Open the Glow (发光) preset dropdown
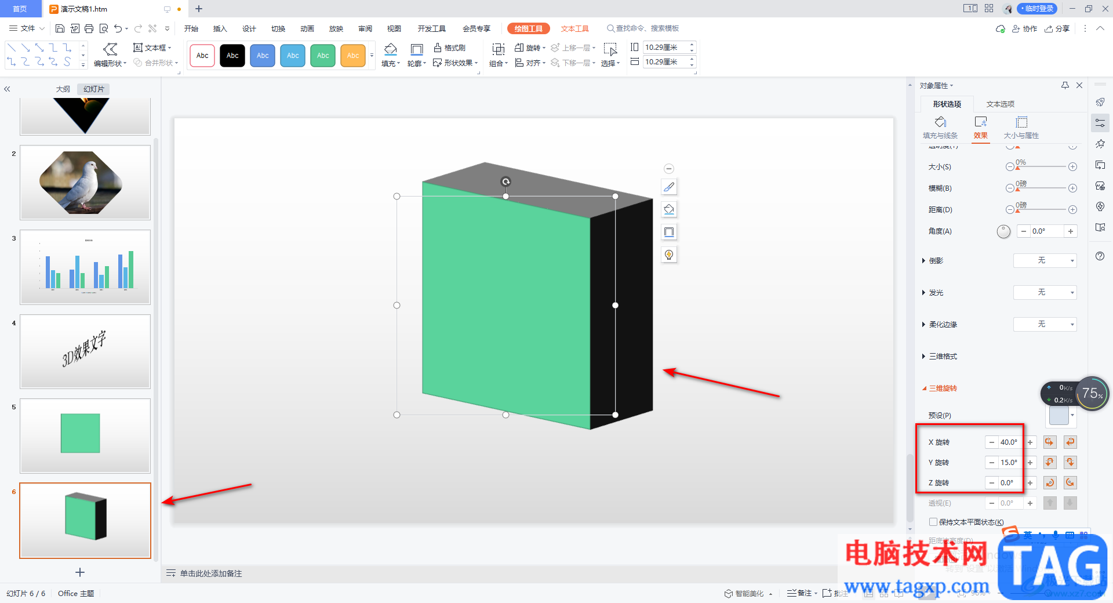The width and height of the screenshot is (1113, 603). pyautogui.click(x=1045, y=293)
